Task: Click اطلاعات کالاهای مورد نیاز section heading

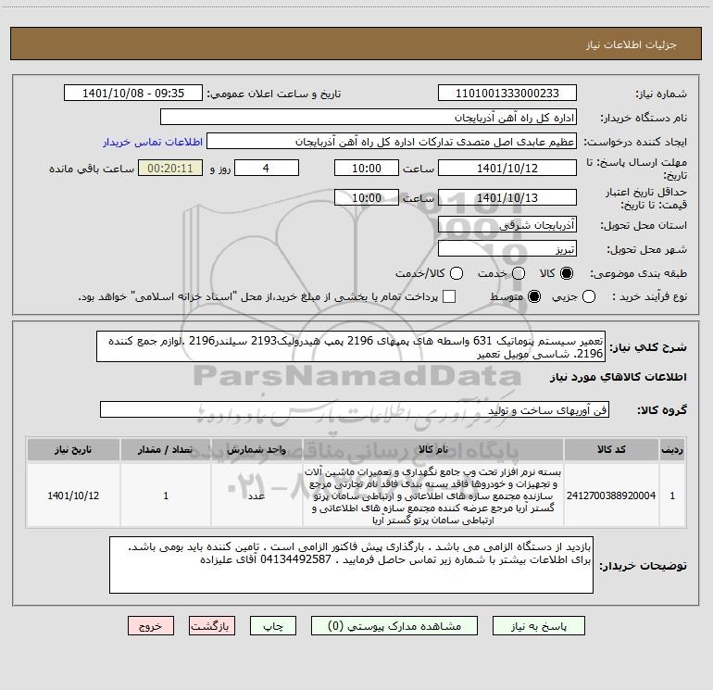Action: pyautogui.click(x=618, y=377)
